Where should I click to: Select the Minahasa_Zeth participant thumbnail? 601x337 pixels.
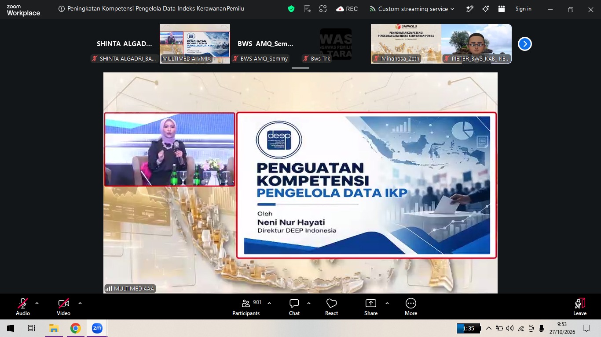(x=406, y=44)
